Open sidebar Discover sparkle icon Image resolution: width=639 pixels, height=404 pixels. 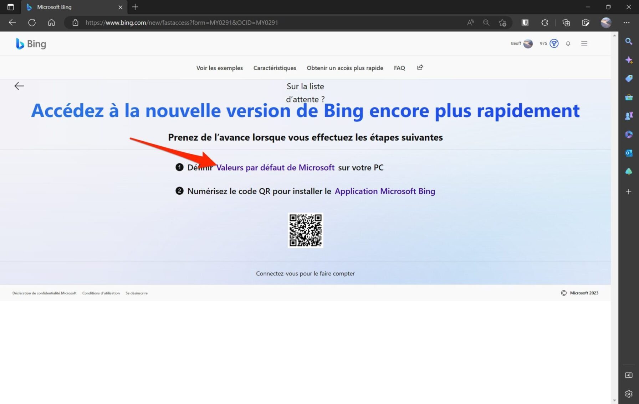(x=629, y=60)
